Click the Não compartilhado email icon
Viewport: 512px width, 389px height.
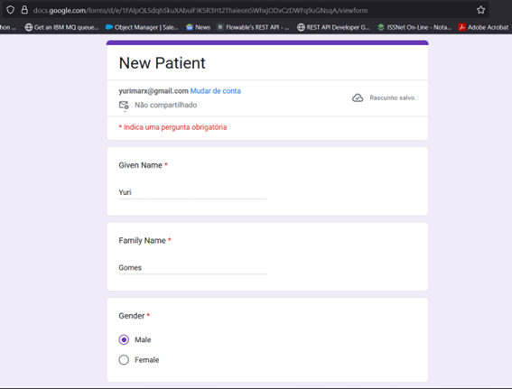point(124,106)
